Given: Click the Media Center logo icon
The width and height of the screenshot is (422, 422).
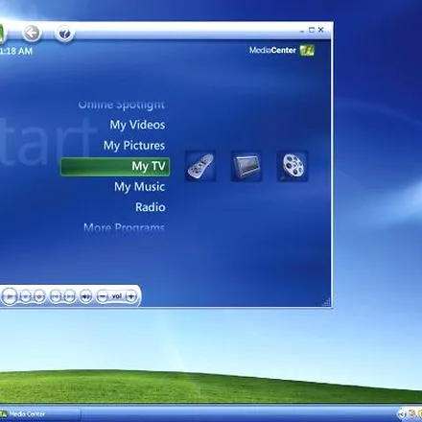Looking at the screenshot, I should tap(307, 50).
